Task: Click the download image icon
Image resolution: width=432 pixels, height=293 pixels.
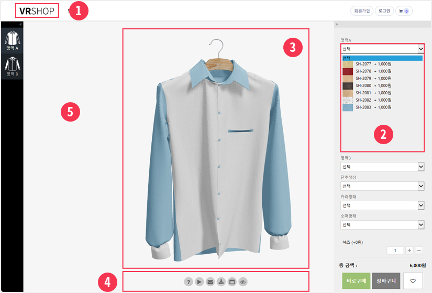Action: point(221,281)
